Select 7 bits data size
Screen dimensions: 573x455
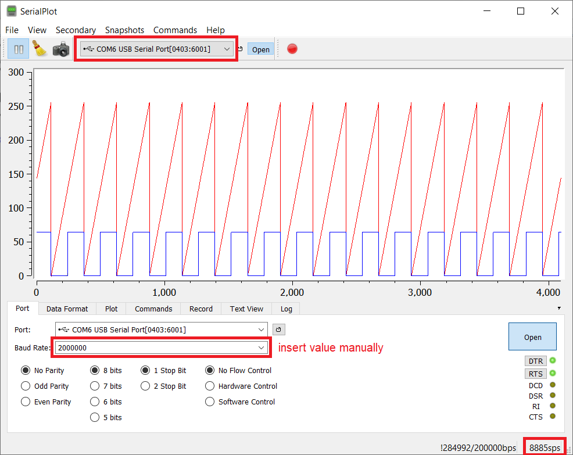point(94,386)
